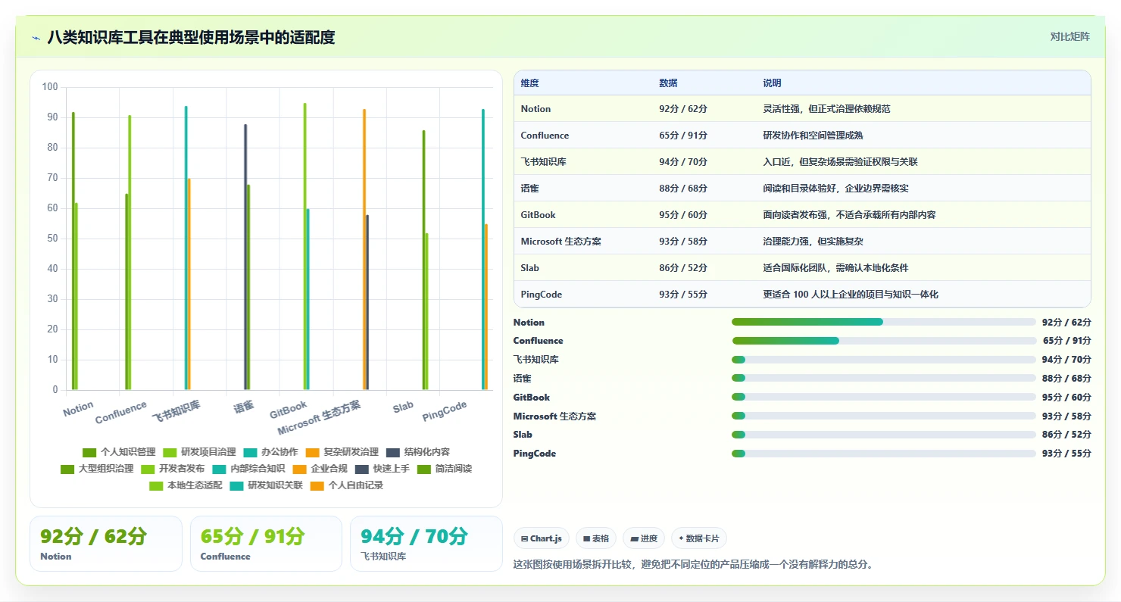Open the Confluence score card
The height and width of the screenshot is (602, 1121).
[x=266, y=544]
